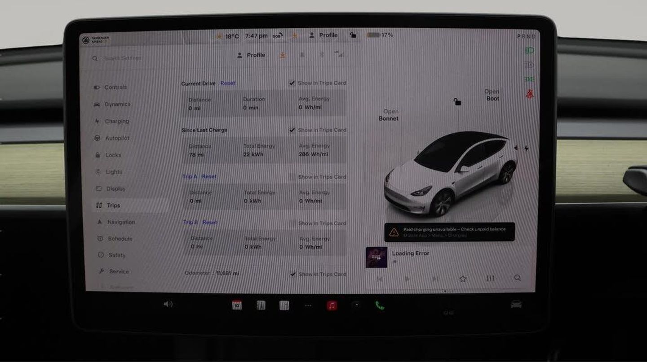The height and width of the screenshot is (362, 647).
Task: Tap the 18°C weather temperature icon
Action: (x=228, y=36)
